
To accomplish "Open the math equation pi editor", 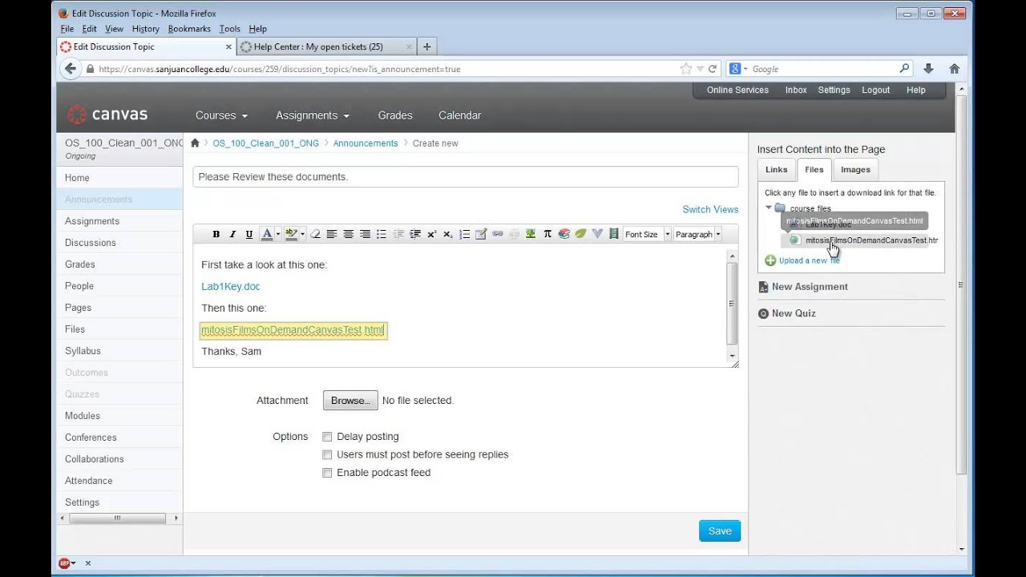I will tap(547, 234).
